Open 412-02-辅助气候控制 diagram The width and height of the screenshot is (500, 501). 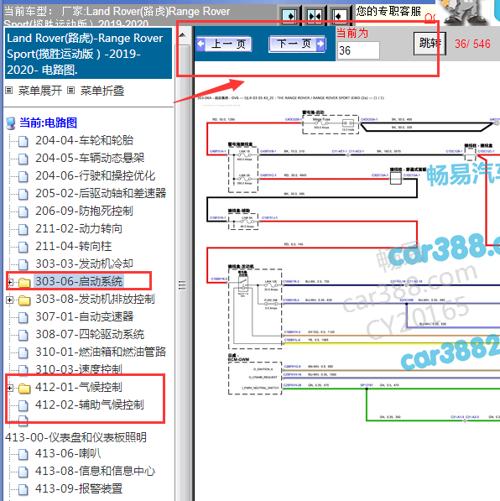(x=90, y=404)
